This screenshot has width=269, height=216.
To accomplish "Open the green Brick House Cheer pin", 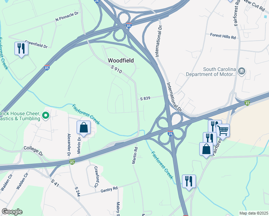I will point(45,116).
